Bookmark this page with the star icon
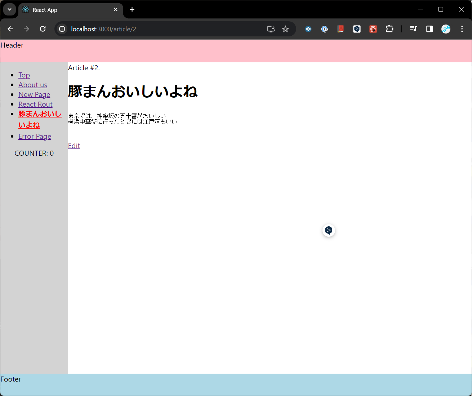This screenshot has width=472, height=396. 285,29
